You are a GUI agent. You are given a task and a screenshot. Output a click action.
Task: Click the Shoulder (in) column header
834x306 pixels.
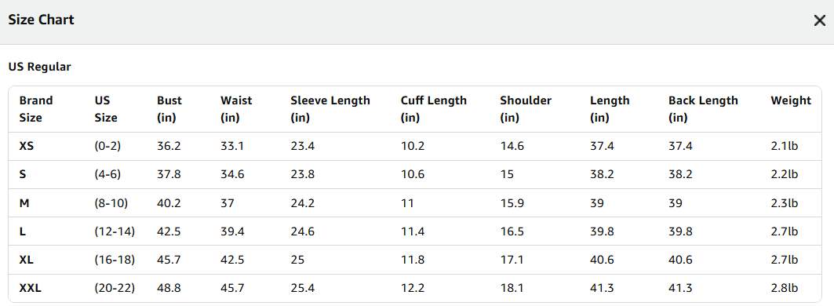point(526,109)
